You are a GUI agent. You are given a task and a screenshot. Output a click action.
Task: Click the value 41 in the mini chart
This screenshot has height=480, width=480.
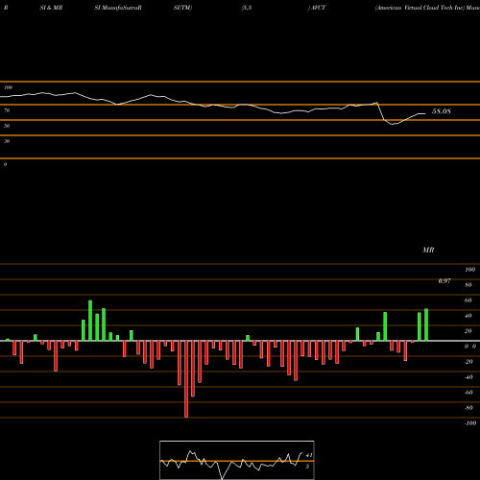tap(309, 455)
